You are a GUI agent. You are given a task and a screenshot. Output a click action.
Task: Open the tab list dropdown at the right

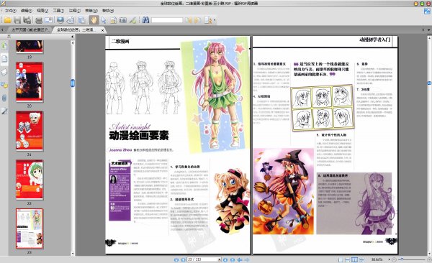pyautogui.click(x=428, y=29)
